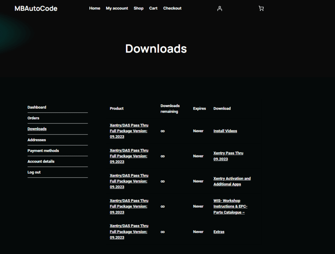The width and height of the screenshot is (335, 254).
Task: Navigate to the Shop page
Action: (138, 8)
